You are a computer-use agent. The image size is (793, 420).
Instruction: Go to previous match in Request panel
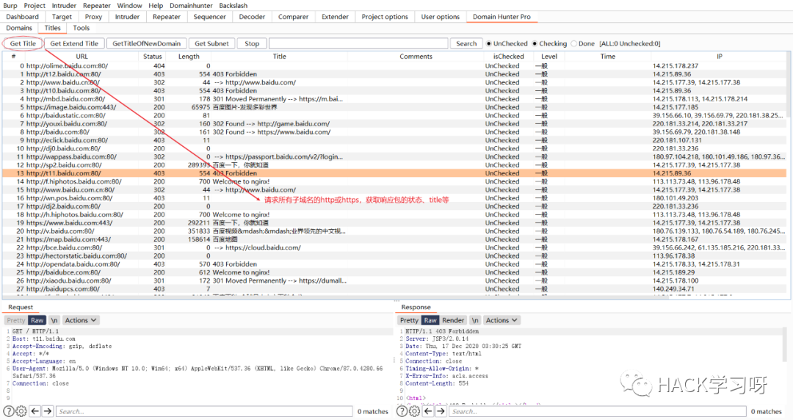[x=35, y=411]
